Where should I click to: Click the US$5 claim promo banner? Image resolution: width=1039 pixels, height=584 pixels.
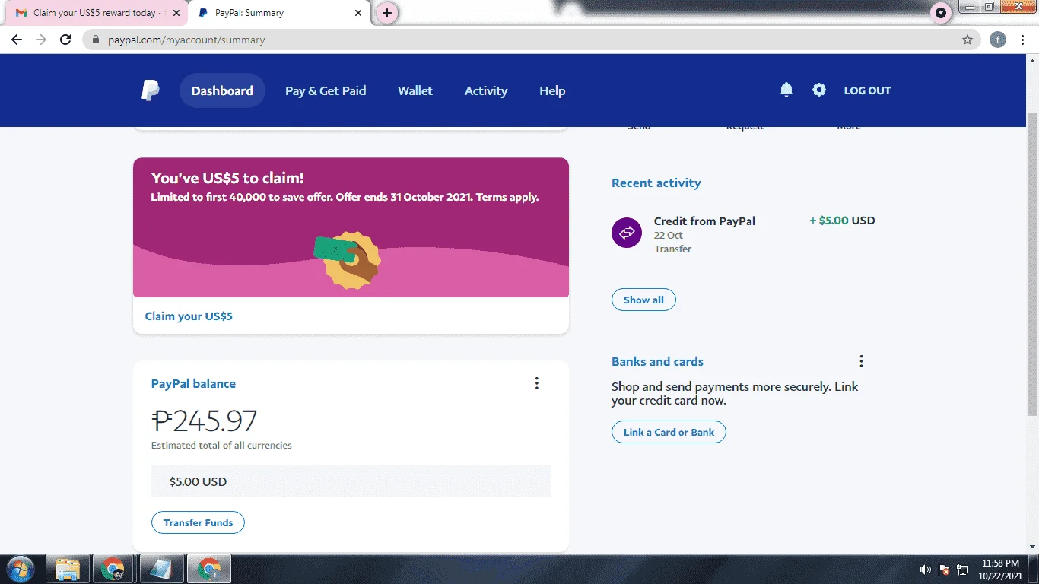point(351,227)
